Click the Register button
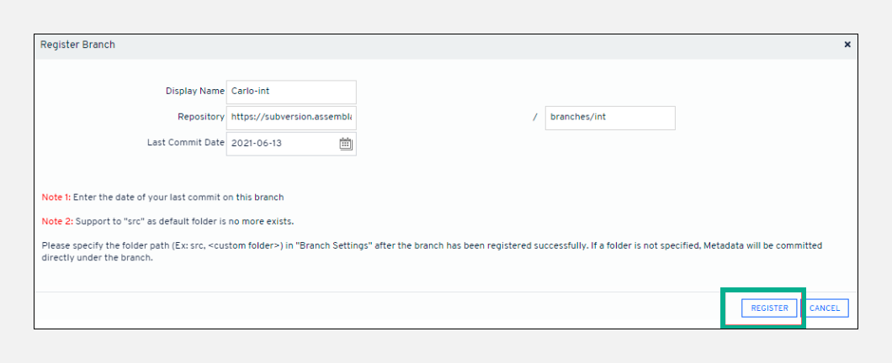The height and width of the screenshot is (363, 892). click(x=769, y=308)
